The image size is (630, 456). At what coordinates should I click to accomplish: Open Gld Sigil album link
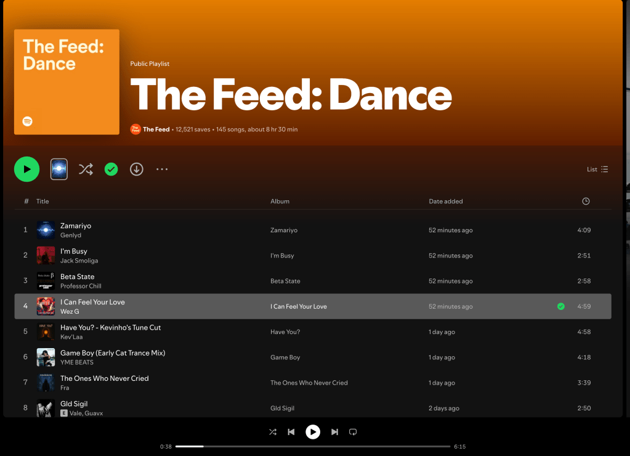pos(283,408)
